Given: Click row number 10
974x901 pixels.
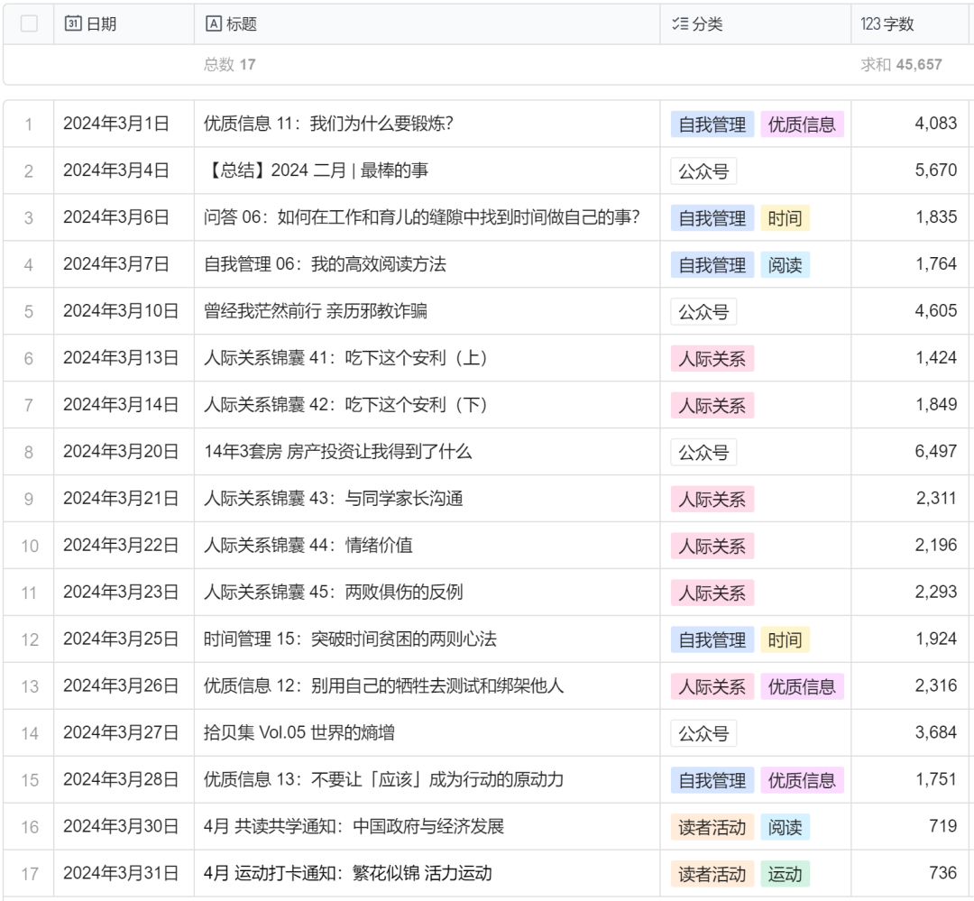Looking at the screenshot, I should pyautogui.click(x=30, y=547).
